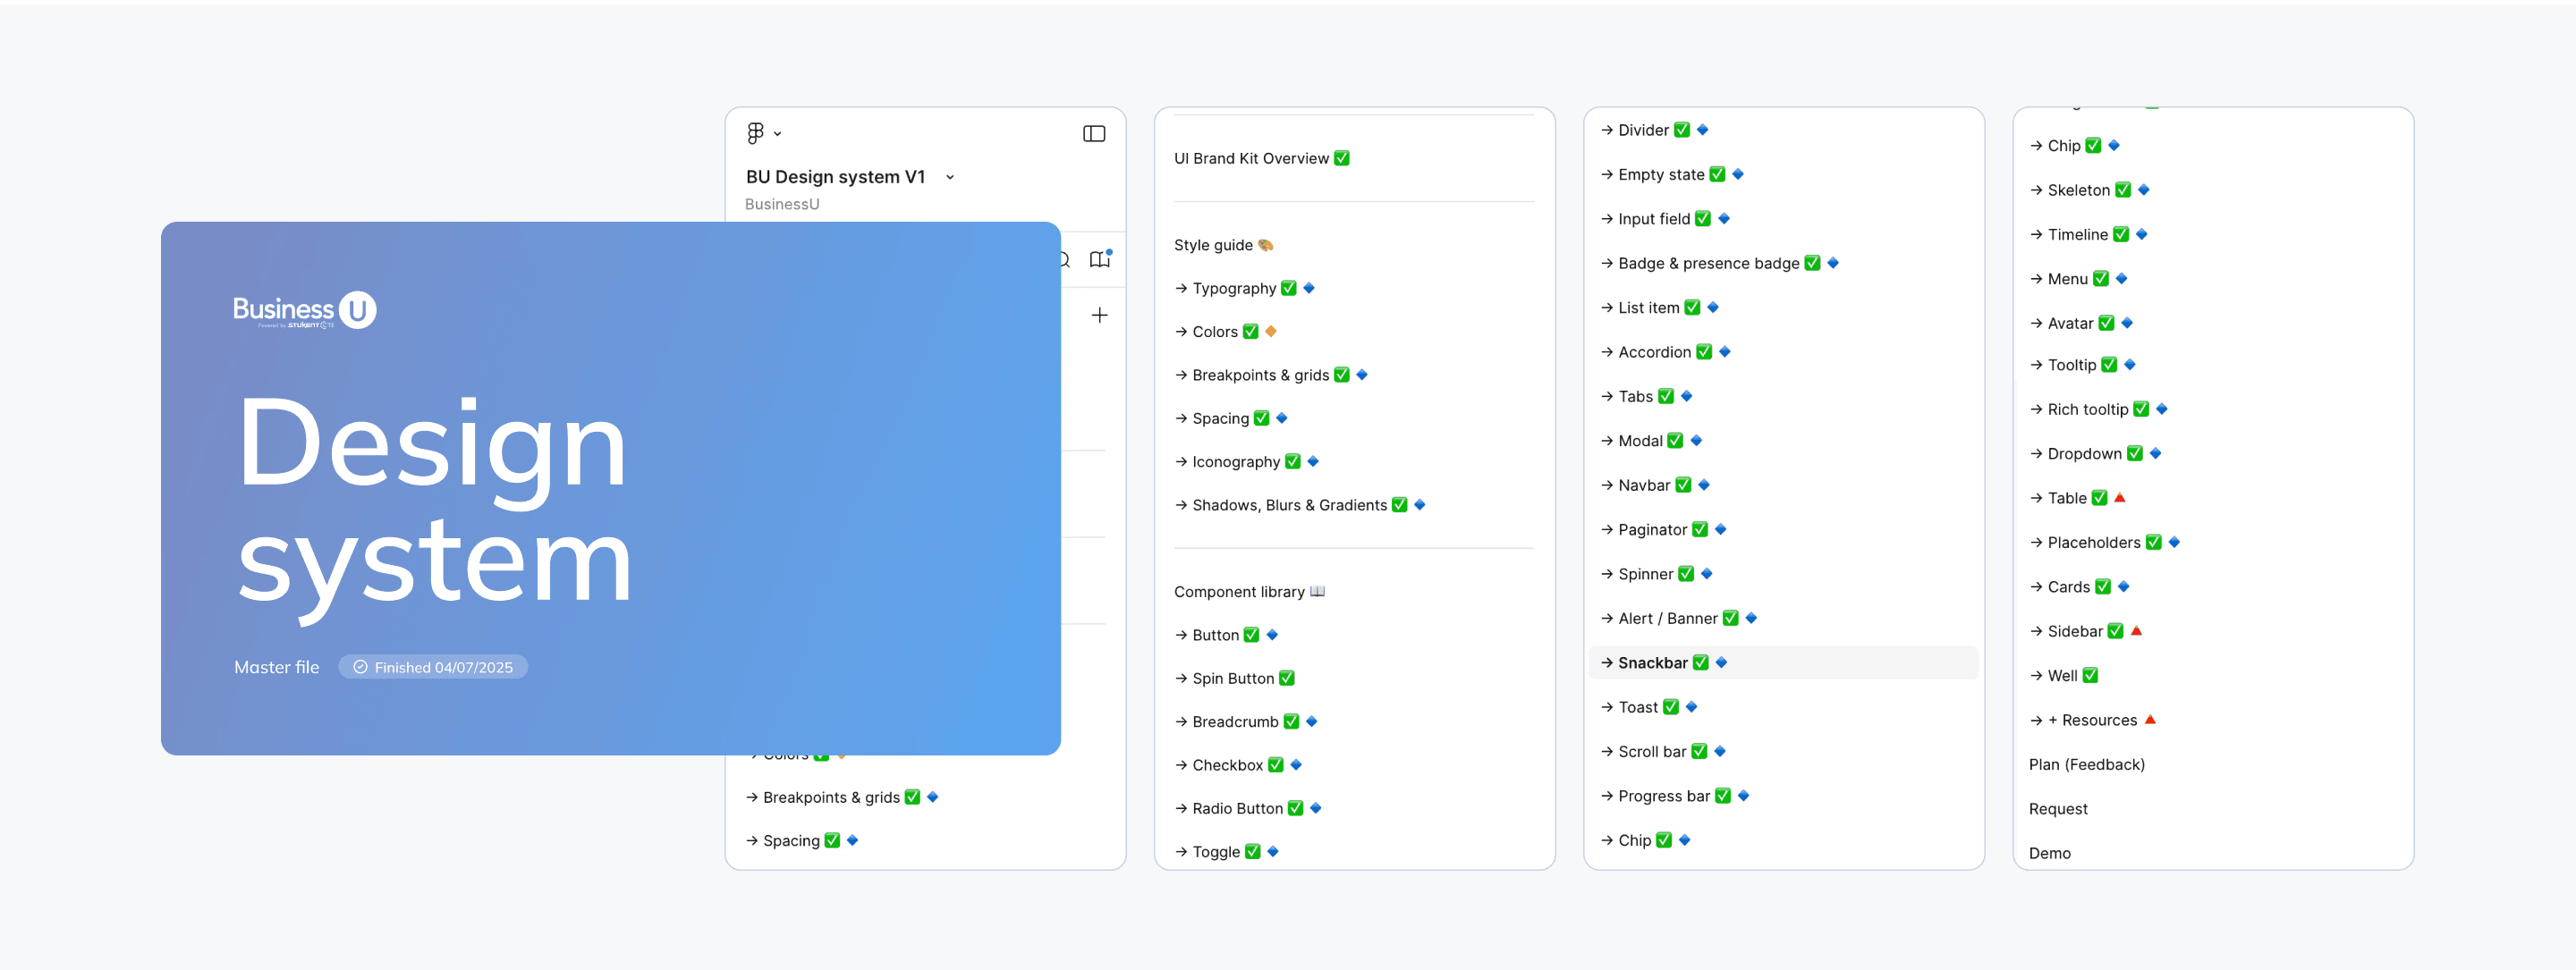Select the Component library section page
The height and width of the screenshot is (970, 2576).
tap(1249, 591)
